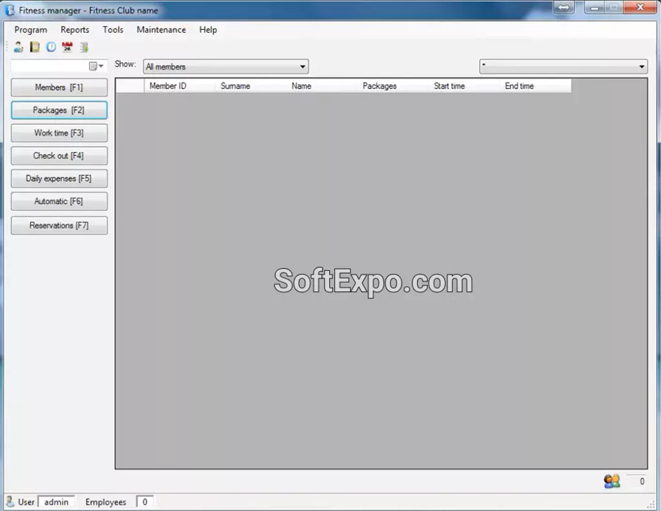Click the Automatic [F6] button
Screen dimensions: 661x511
[59, 201]
